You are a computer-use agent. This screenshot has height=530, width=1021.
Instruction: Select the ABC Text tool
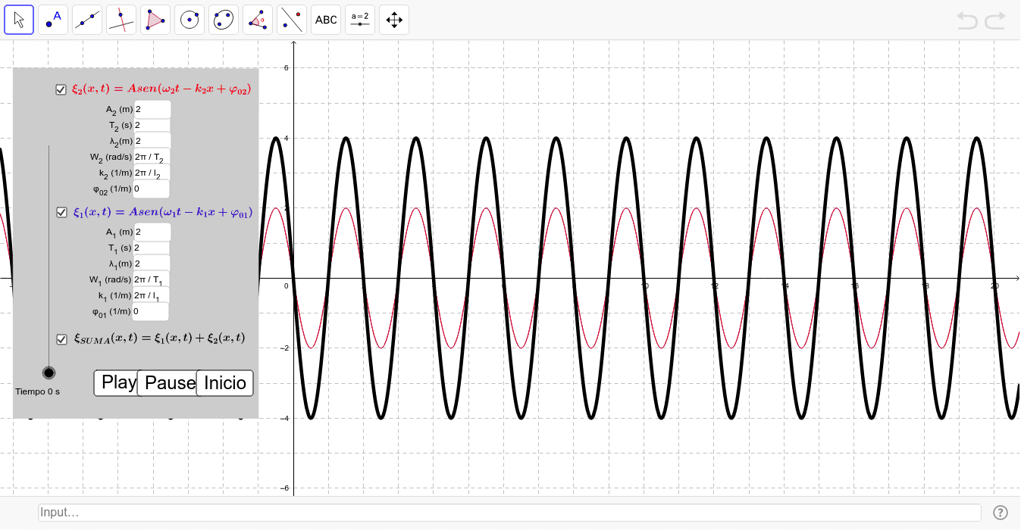coord(326,20)
